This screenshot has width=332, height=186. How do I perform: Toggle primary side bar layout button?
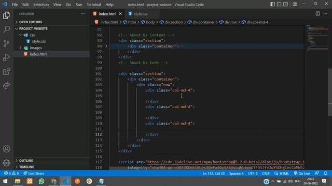tap(272, 4)
